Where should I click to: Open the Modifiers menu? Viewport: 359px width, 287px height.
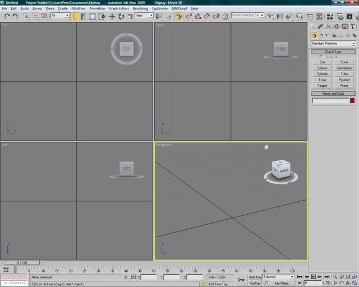point(79,8)
